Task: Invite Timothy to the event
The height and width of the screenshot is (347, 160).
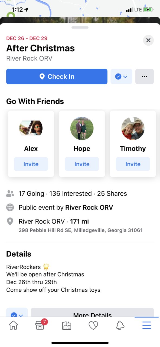Action: click(x=133, y=164)
